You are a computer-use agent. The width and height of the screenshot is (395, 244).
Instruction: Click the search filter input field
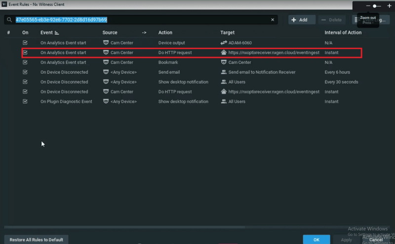pos(141,20)
